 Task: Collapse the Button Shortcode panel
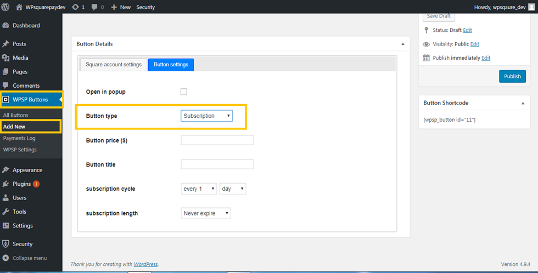coord(523,103)
